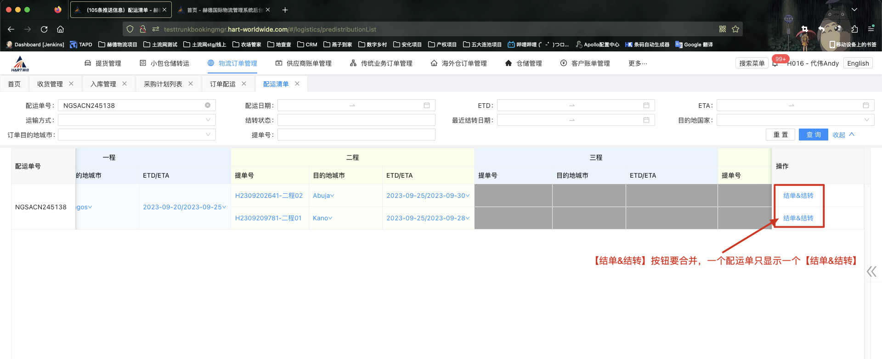Click the HART company logo
The image size is (882, 359).
pyautogui.click(x=20, y=64)
